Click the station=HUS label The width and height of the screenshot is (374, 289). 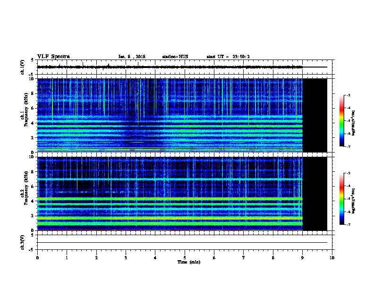[x=175, y=57]
